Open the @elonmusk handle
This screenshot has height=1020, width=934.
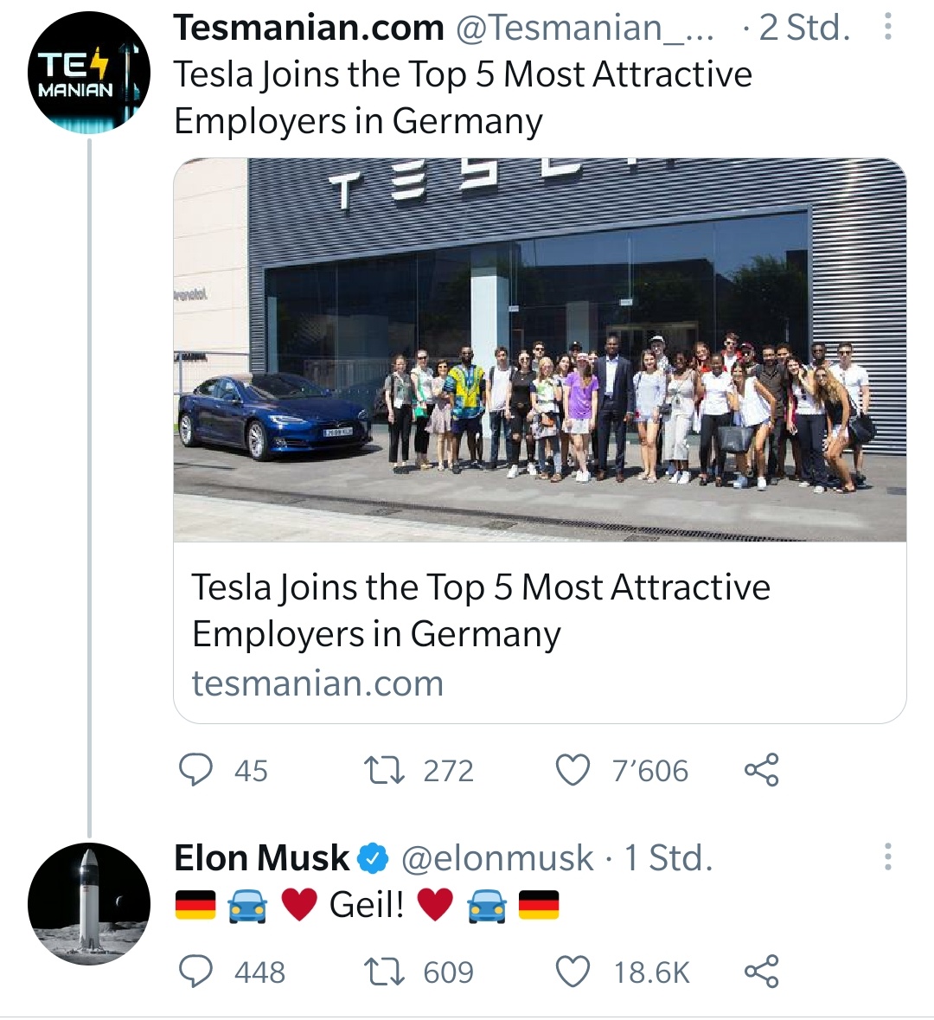point(497,858)
